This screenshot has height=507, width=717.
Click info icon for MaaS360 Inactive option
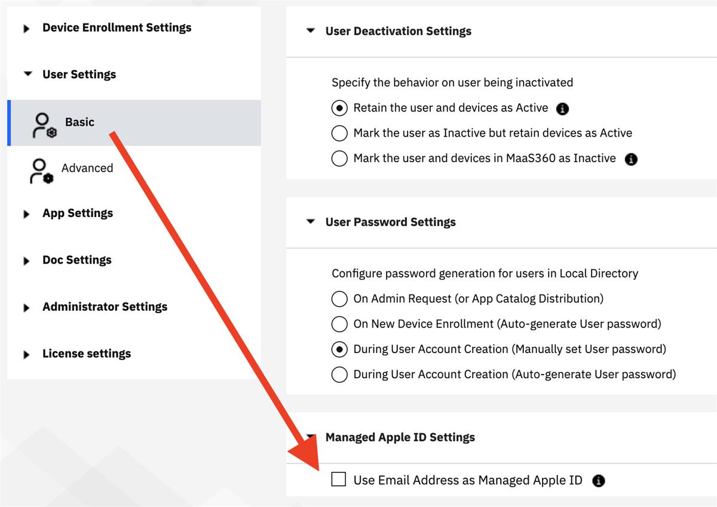point(631,158)
